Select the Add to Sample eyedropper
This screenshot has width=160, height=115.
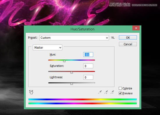coord(106,92)
